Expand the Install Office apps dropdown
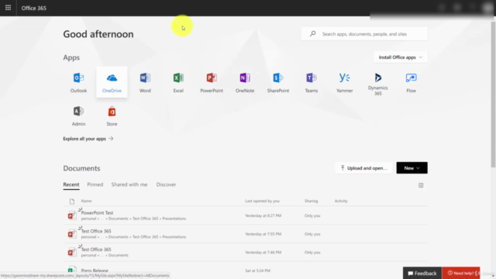Viewport: 496px width, 279px height. (x=400, y=57)
